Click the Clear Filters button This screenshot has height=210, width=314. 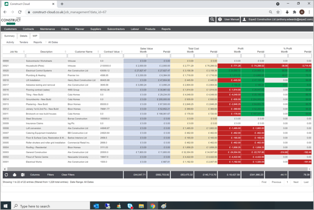point(68,175)
